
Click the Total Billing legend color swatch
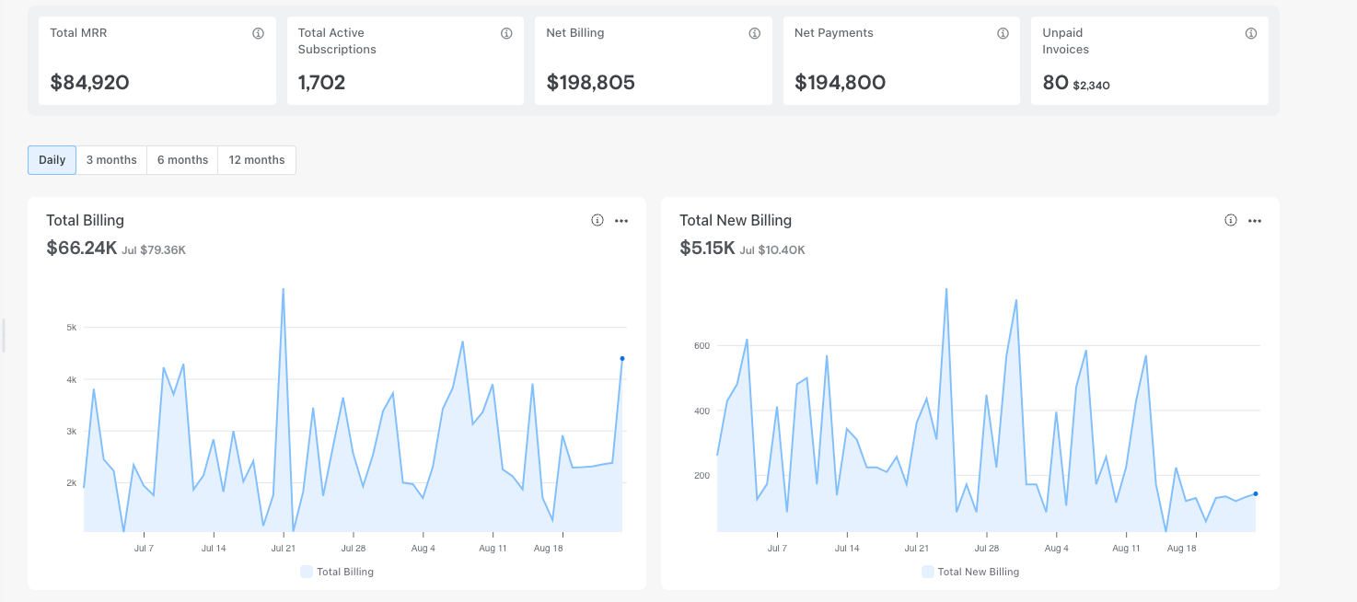coord(307,572)
